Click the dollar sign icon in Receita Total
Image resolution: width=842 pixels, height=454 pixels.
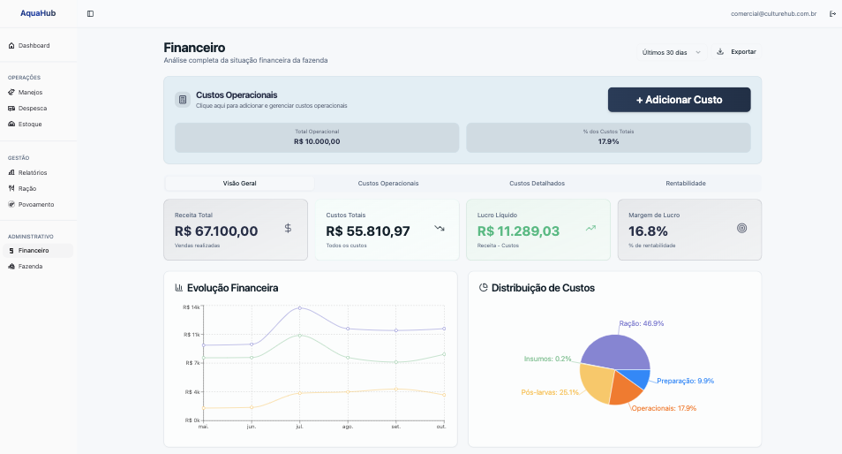click(x=288, y=229)
